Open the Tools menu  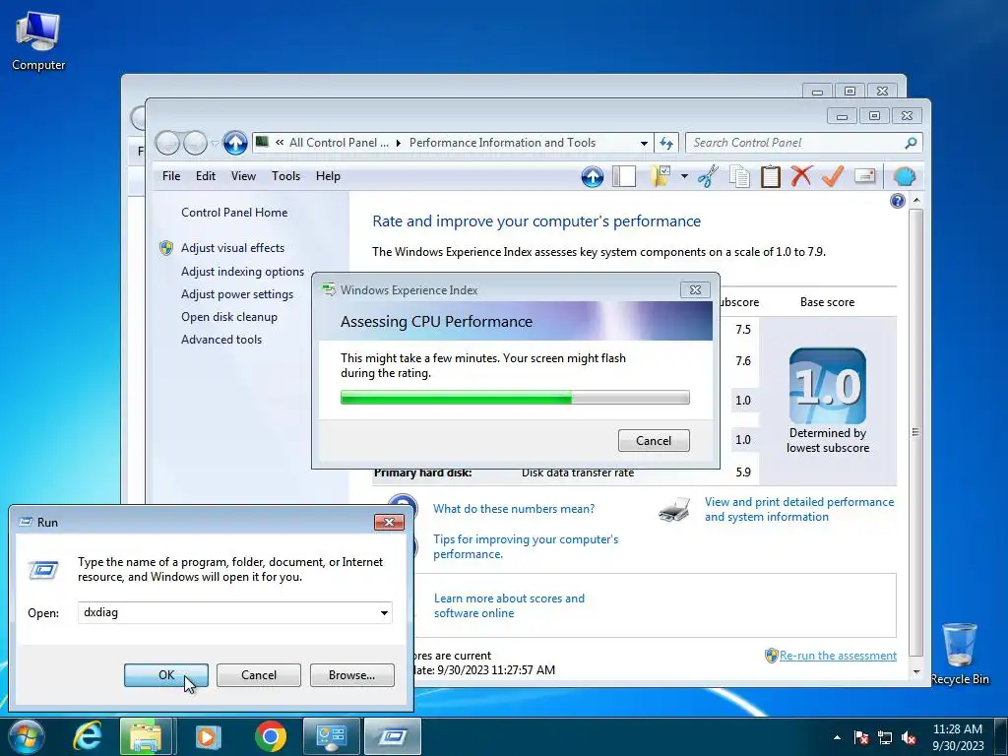pos(286,176)
